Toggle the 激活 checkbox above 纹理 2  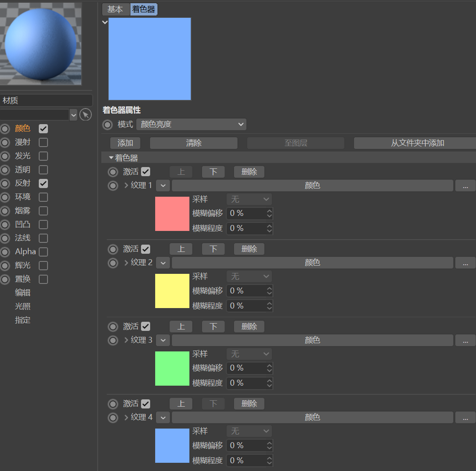(146, 249)
